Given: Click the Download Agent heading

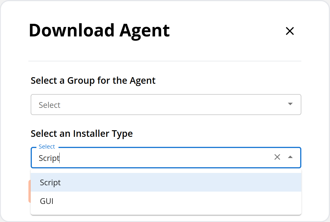Looking at the screenshot, I should click(99, 30).
